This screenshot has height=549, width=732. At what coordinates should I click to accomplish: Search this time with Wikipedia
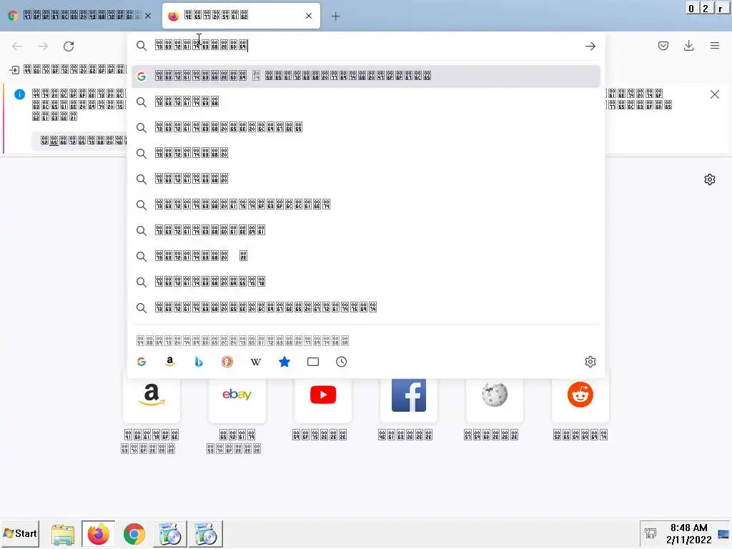255,362
